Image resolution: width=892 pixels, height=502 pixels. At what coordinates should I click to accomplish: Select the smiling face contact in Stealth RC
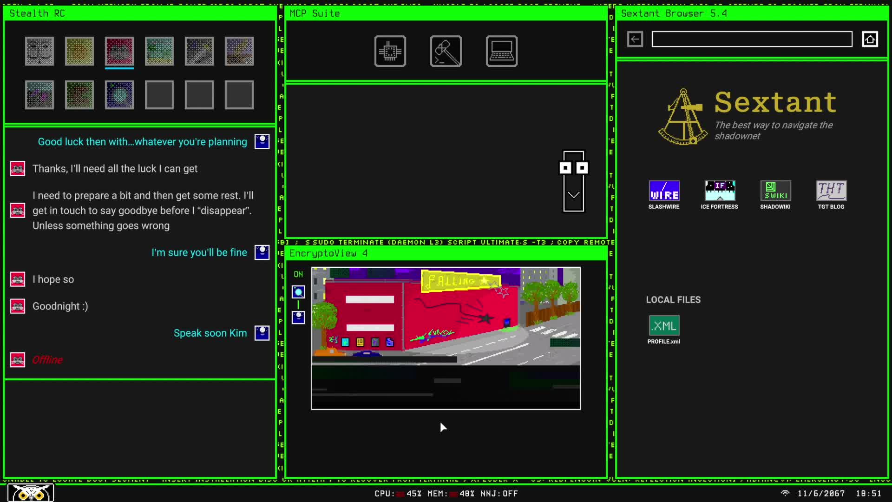(39, 51)
